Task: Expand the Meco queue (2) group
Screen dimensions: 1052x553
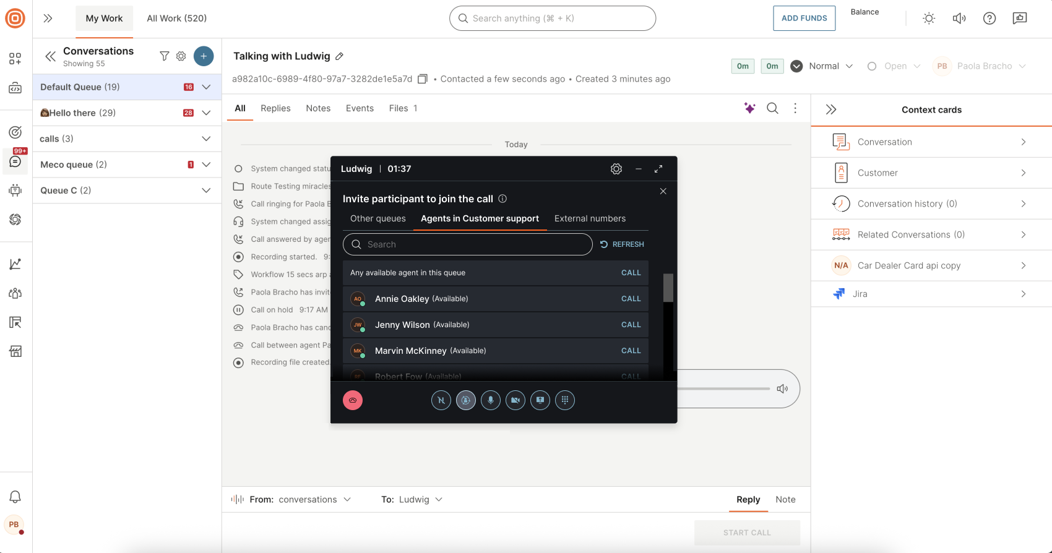Action: pos(206,165)
